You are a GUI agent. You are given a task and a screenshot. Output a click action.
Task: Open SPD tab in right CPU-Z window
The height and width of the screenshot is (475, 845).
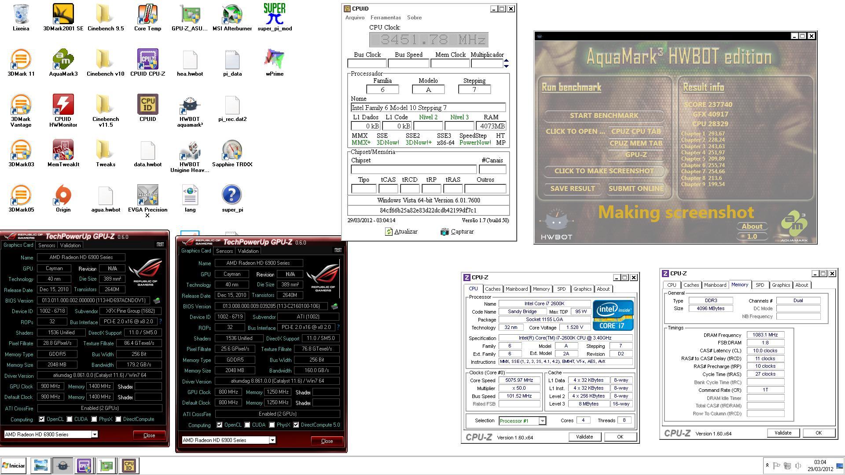click(x=760, y=285)
